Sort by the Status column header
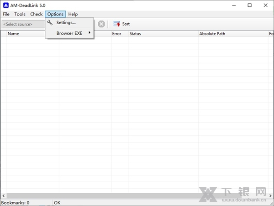The image size is (274, 206). click(135, 34)
